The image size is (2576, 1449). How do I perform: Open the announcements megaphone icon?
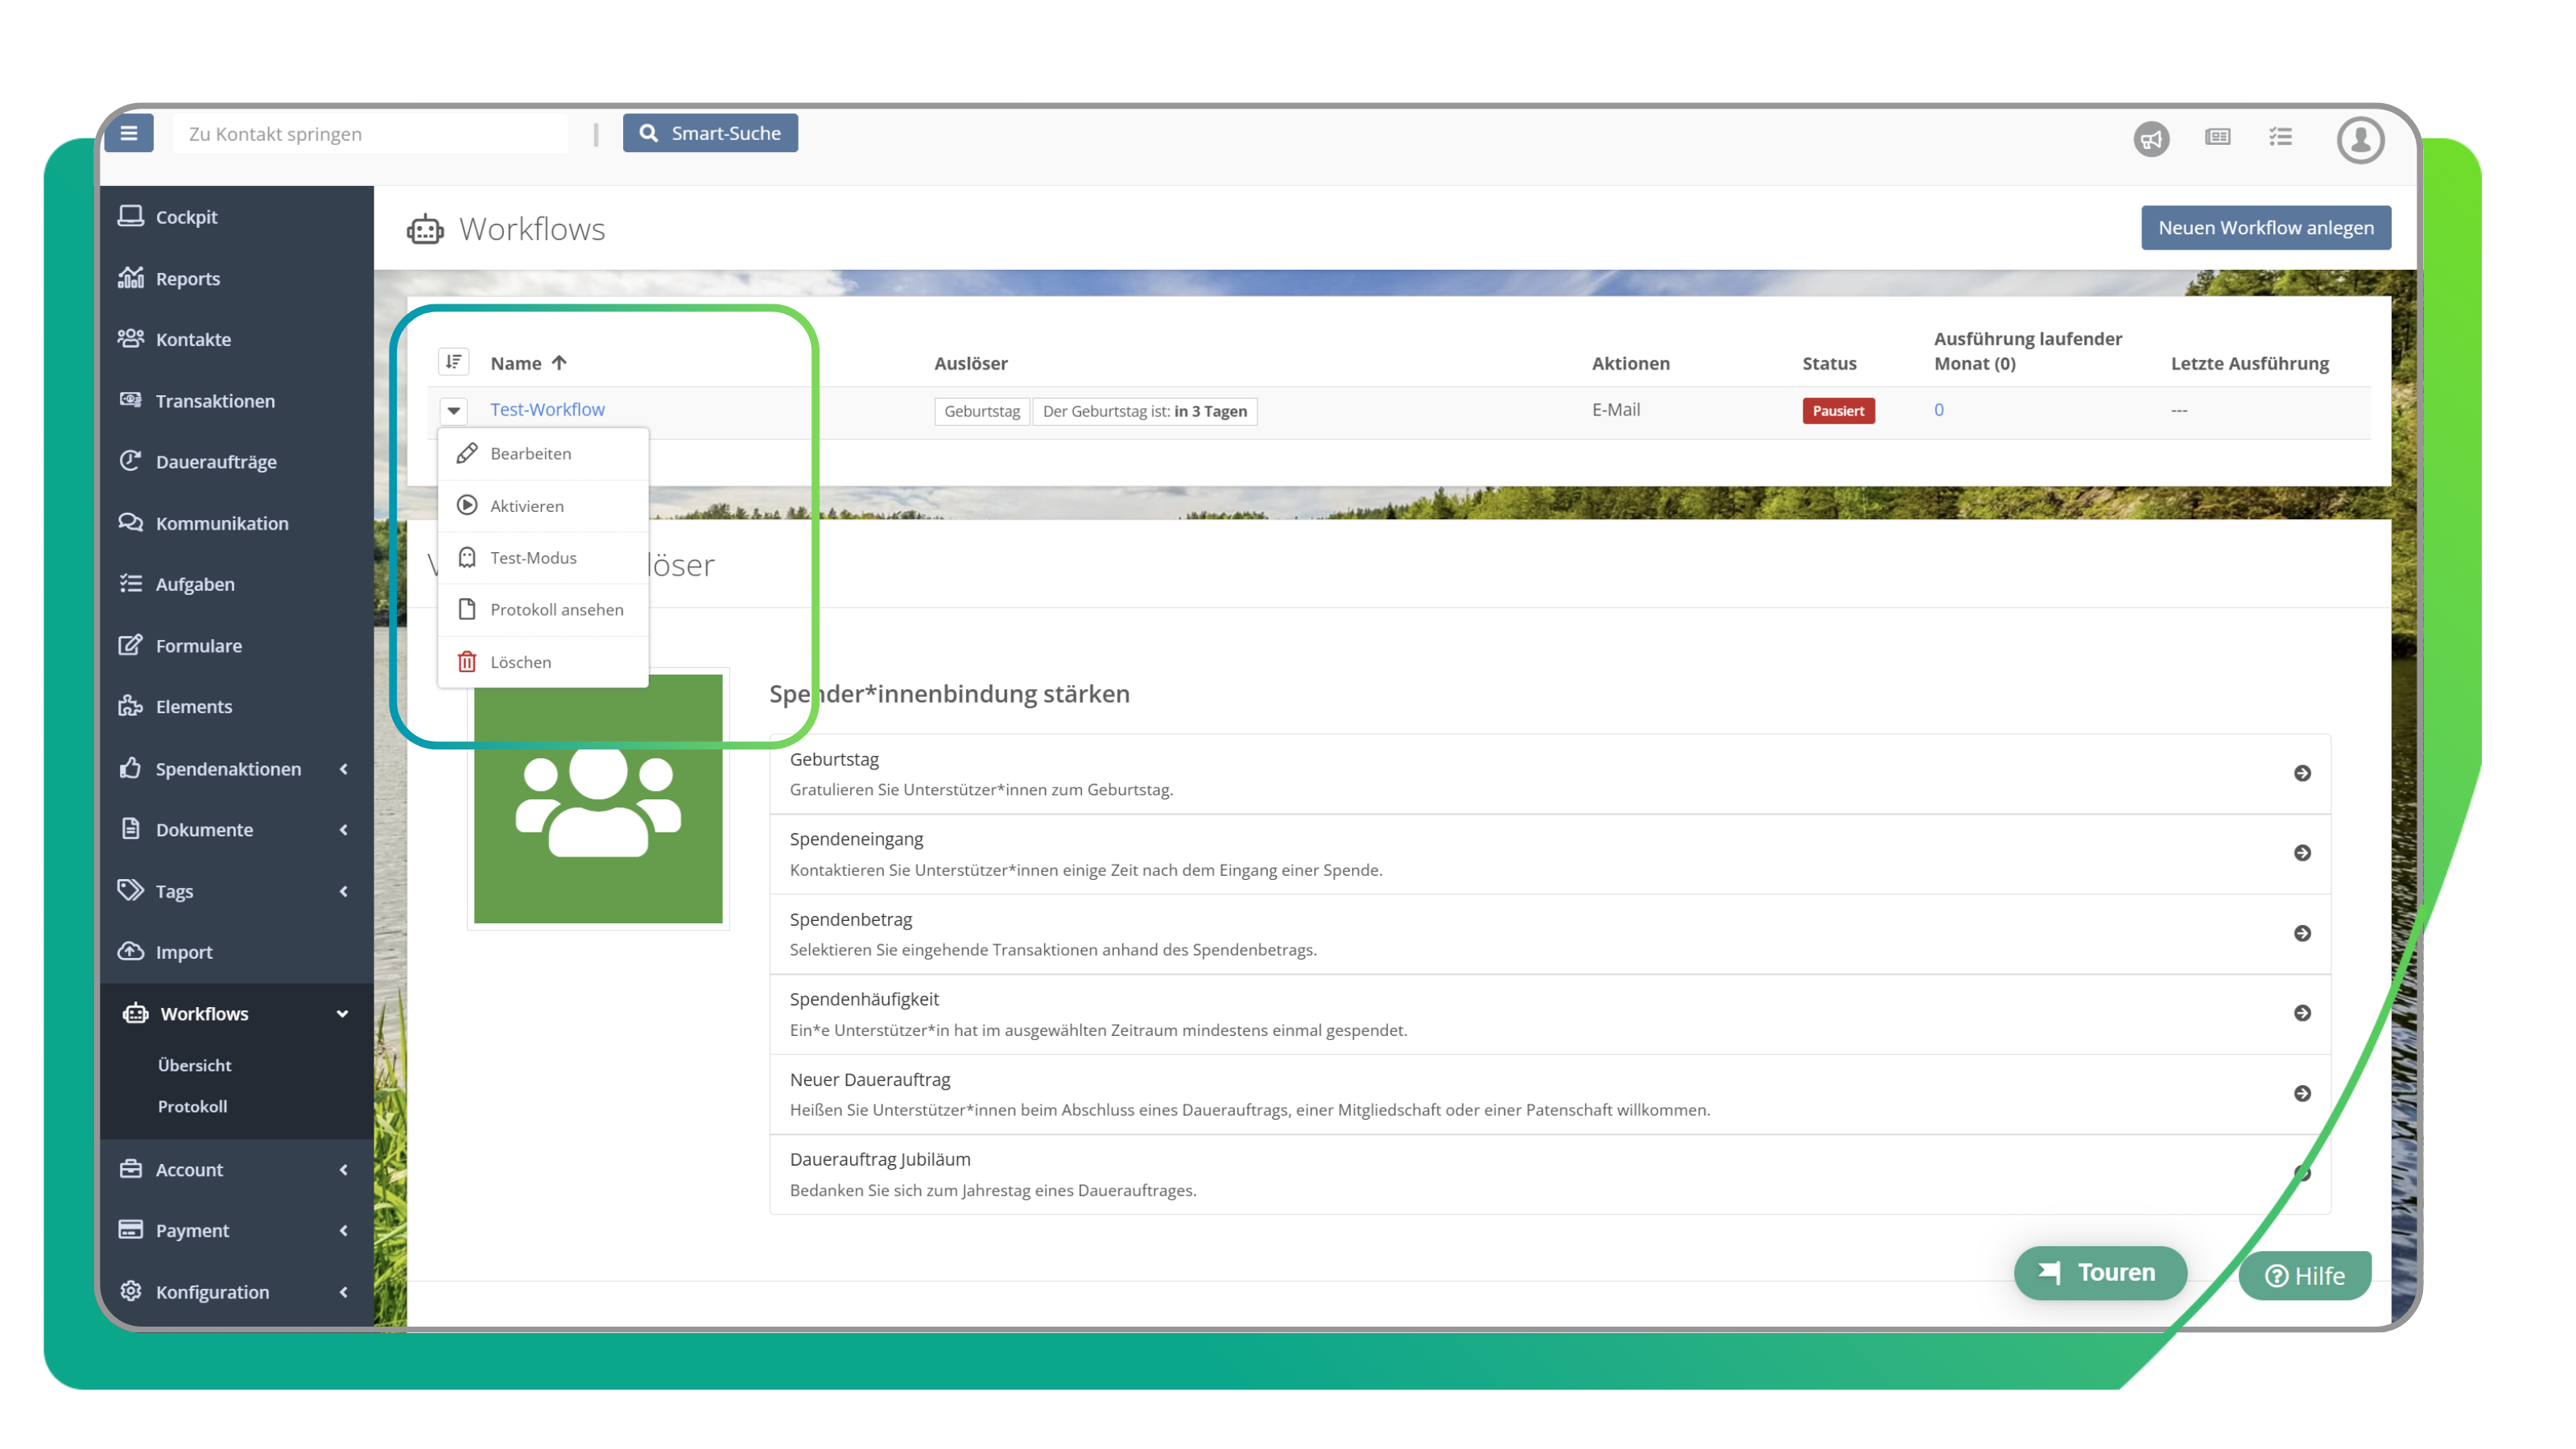coord(2151,139)
